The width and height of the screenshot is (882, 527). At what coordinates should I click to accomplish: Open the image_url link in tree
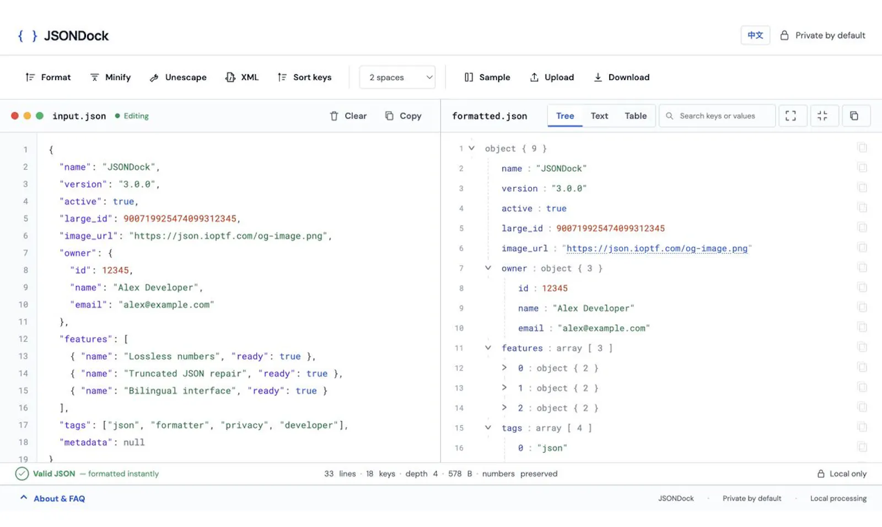click(x=657, y=248)
